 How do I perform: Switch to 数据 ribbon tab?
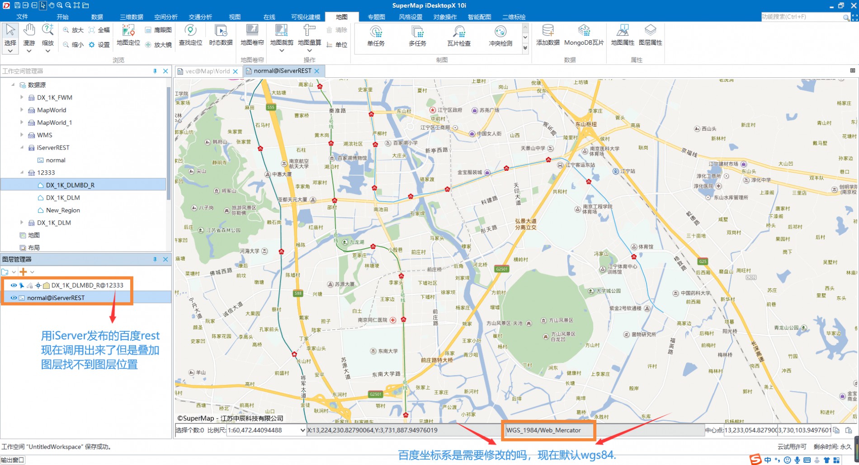tap(97, 17)
